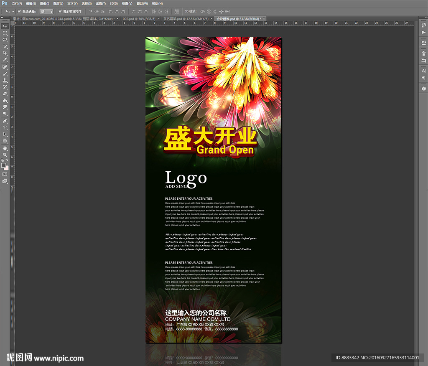Select the Path Selection tool
Image resolution: width=428 pixels, height=366 pixels.
5,134
